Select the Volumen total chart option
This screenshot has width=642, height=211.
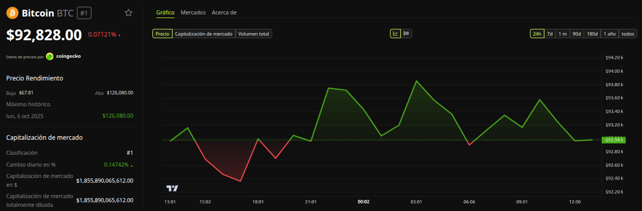(254, 34)
